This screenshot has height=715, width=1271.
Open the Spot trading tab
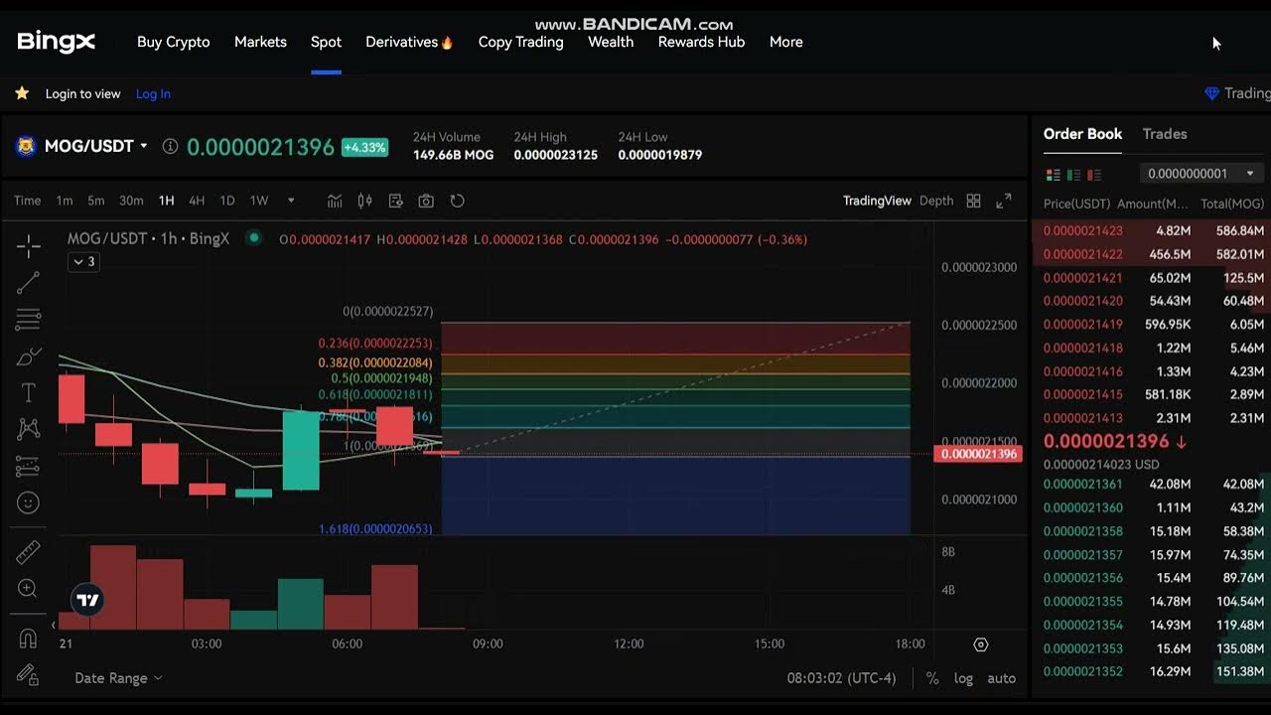click(x=326, y=42)
